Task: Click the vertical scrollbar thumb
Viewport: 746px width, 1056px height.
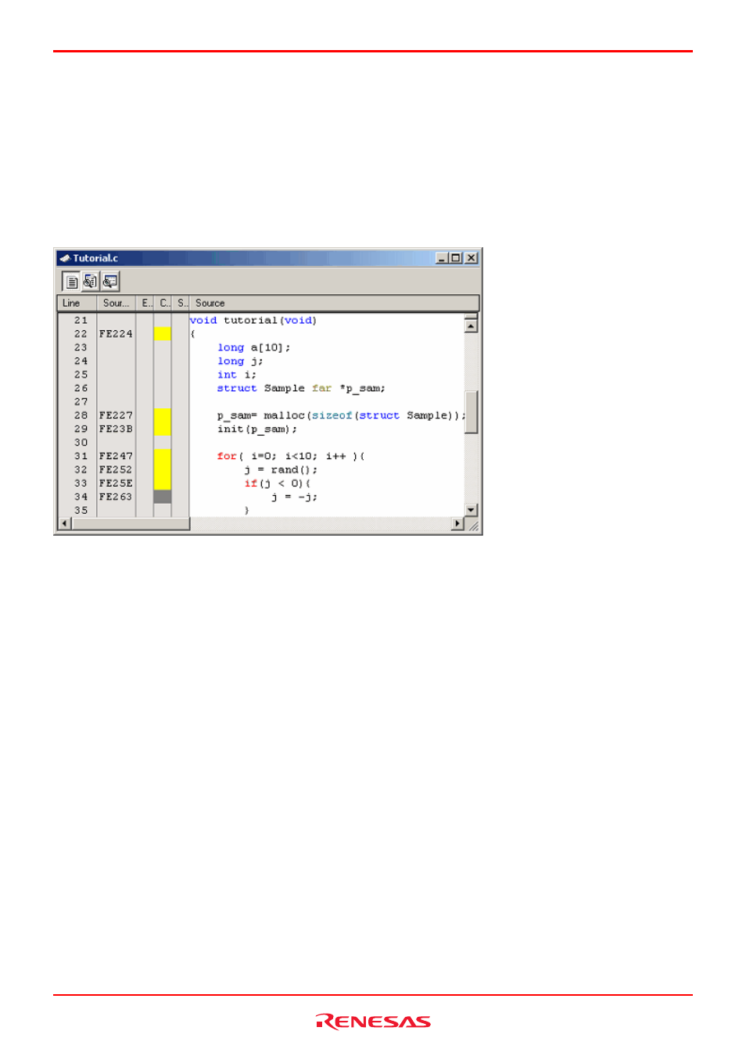Action: (471, 411)
